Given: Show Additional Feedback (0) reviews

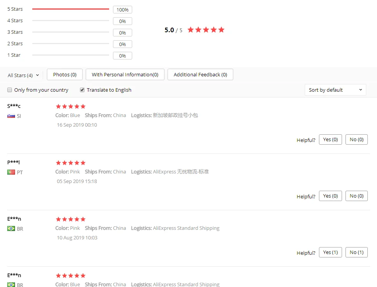Looking at the screenshot, I should pos(200,75).
